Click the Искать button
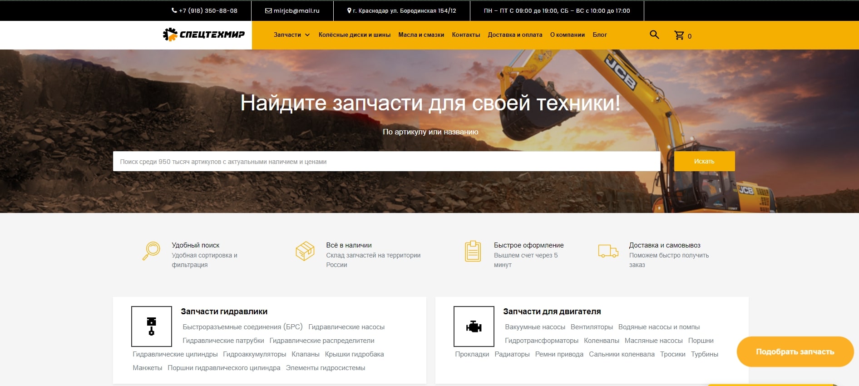The width and height of the screenshot is (859, 386). pyautogui.click(x=704, y=161)
